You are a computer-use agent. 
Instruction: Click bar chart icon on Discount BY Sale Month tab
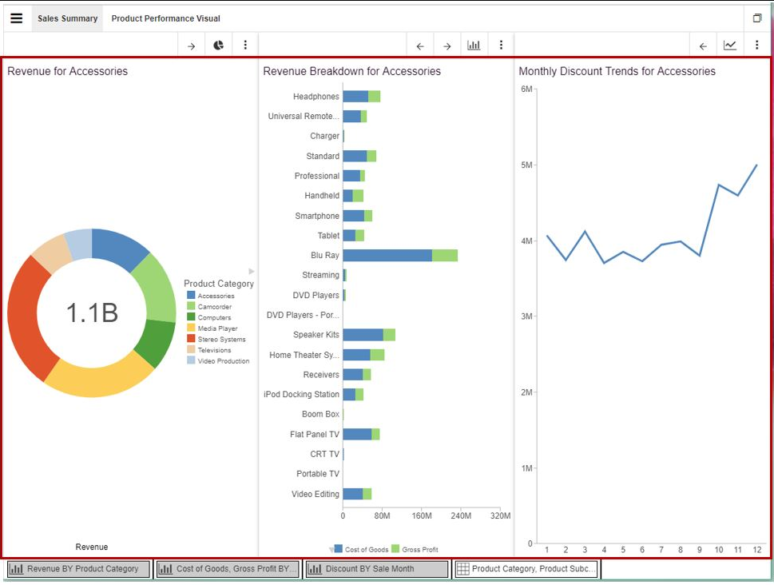coord(315,569)
